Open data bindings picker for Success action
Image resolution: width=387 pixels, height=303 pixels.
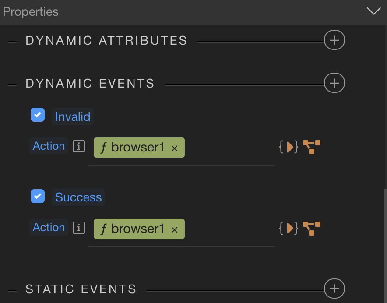click(288, 228)
